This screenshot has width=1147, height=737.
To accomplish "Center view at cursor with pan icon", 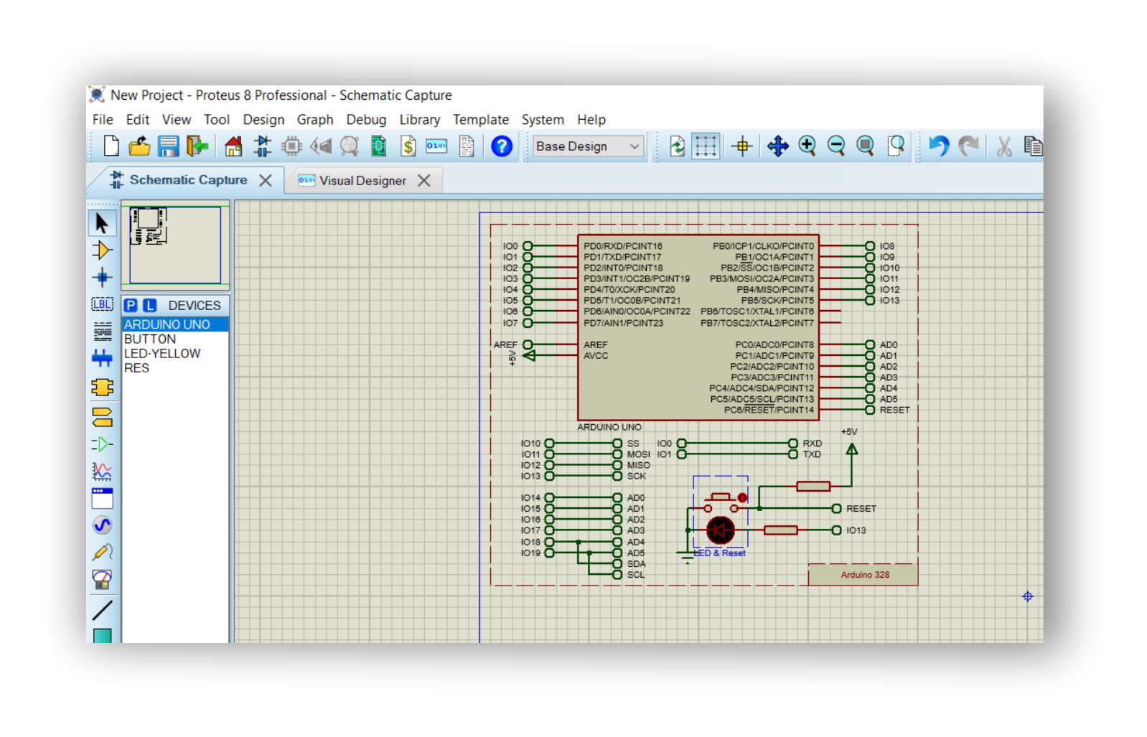I will (x=778, y=146).
